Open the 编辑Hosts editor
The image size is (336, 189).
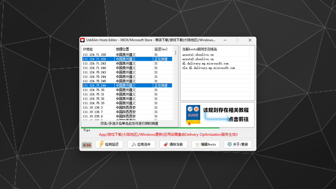click(x=206, y=144)
